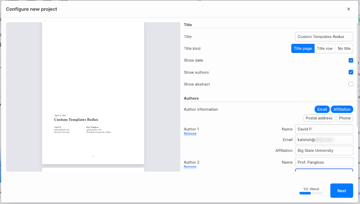Click the Title text input field
This screenshot has width=360, height=204.
click(324, 37)
